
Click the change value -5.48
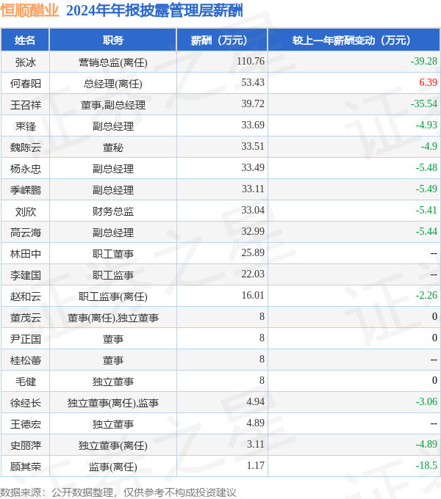click(x=426, y=168)
